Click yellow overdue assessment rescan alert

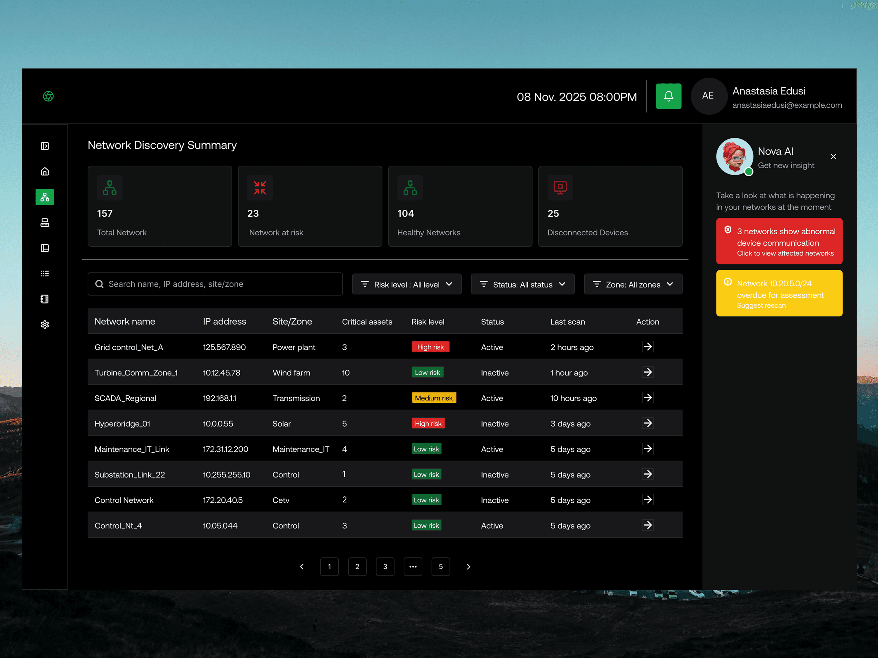tap(779, 294)
